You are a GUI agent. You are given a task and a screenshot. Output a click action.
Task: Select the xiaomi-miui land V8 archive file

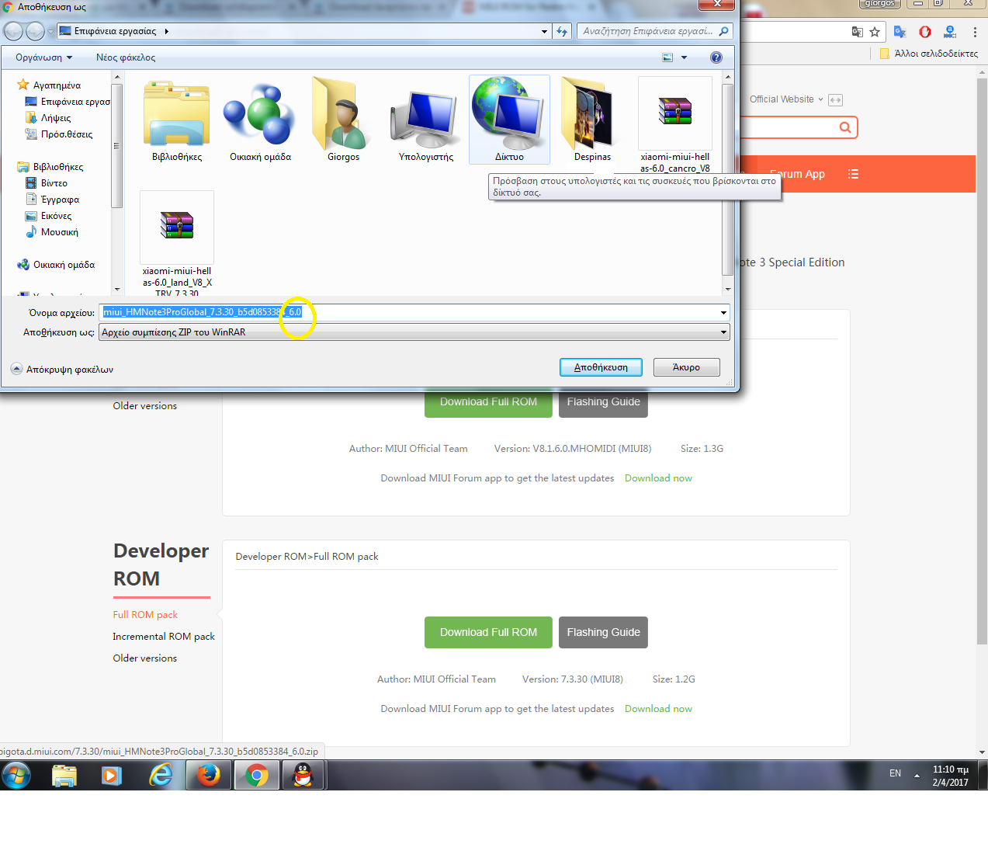click(177, 242)
